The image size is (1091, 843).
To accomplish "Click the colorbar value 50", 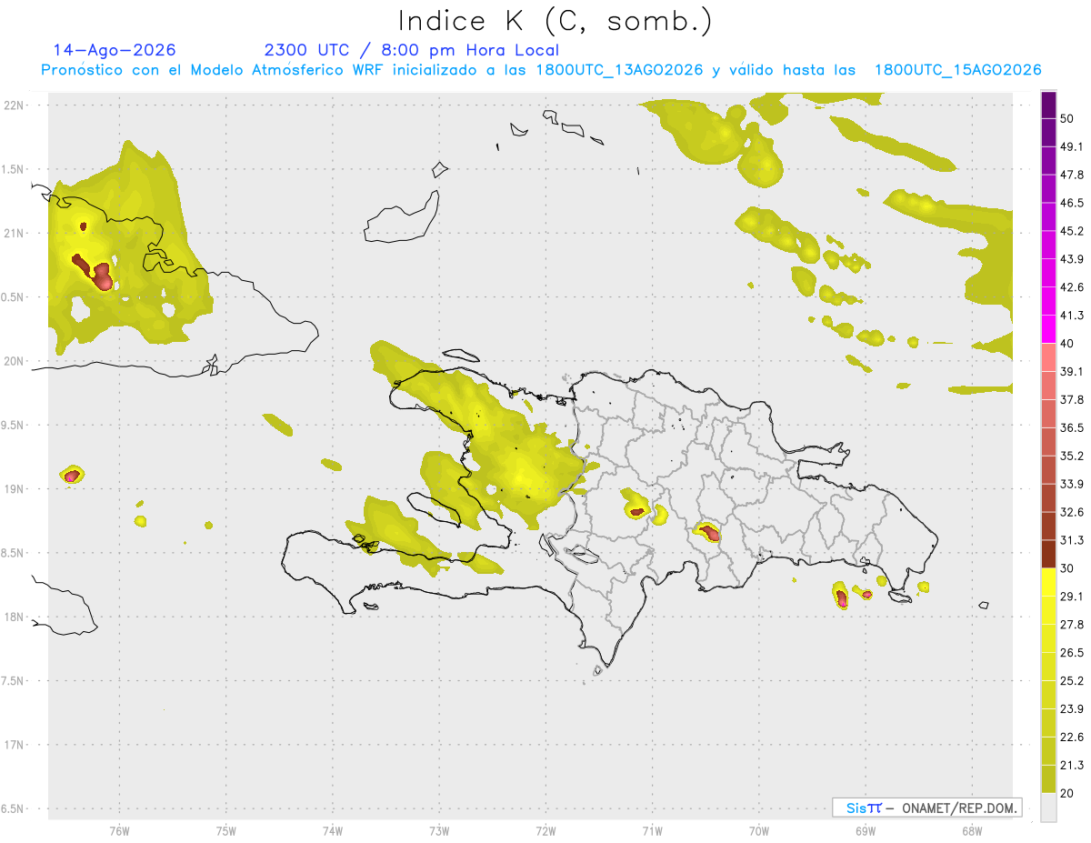I will [1068, 118].
